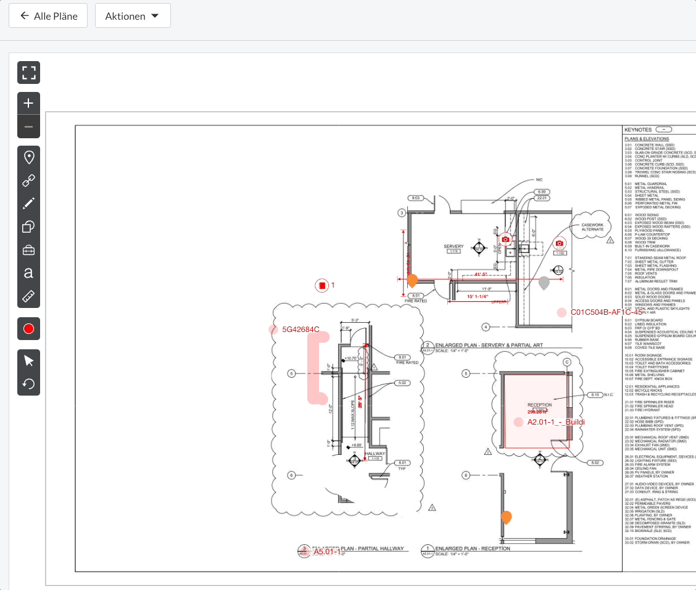
Task: Click the gray pin on the servery plan
Action: coord(544,283)
